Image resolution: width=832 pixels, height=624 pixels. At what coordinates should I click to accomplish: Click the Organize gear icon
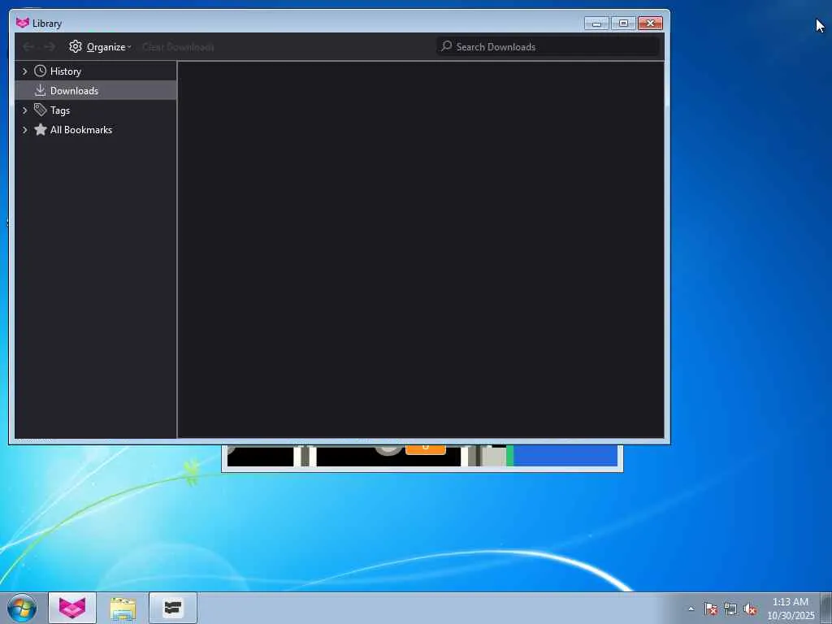76,46
